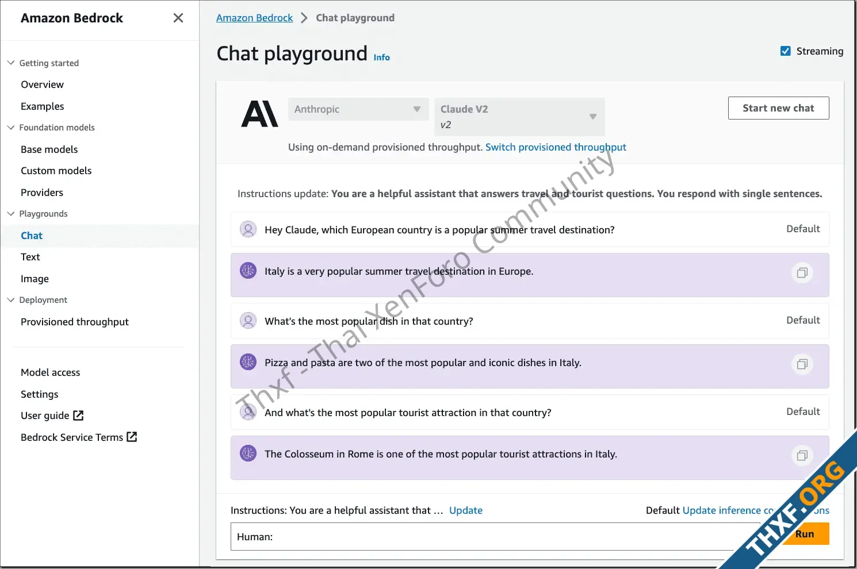Image resolution: width=857 pixels, height=569 pixels.
Task: Open Provisioned throughput page
Action: pyautogui.click(x=75, y=322)
